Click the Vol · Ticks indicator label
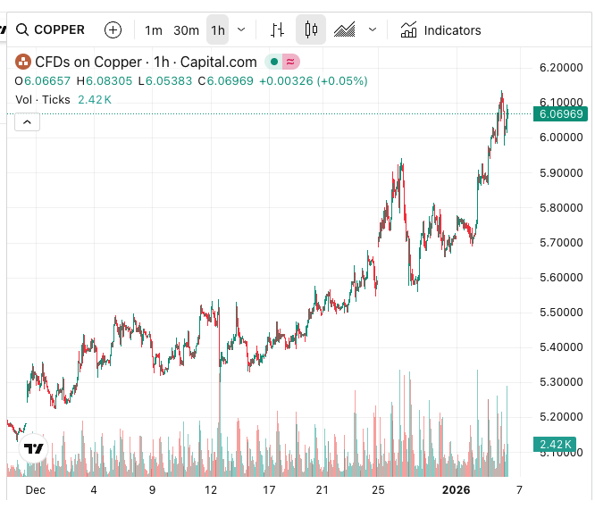Viewport: 595px width, 509px height. coord(43,99)
